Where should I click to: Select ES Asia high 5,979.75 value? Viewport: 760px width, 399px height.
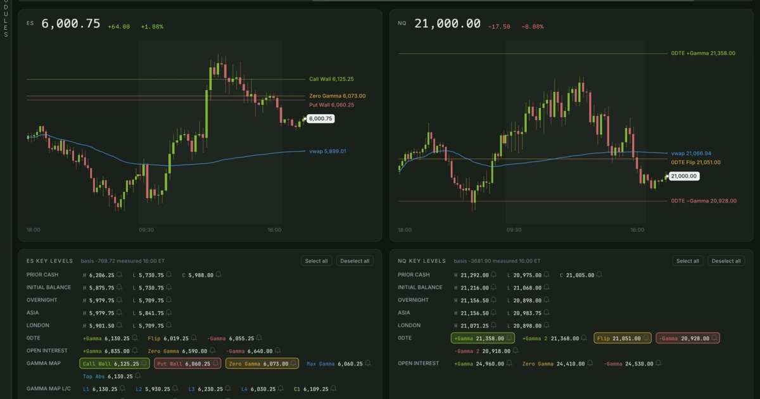pyautogui.click(x=101, y=313)
